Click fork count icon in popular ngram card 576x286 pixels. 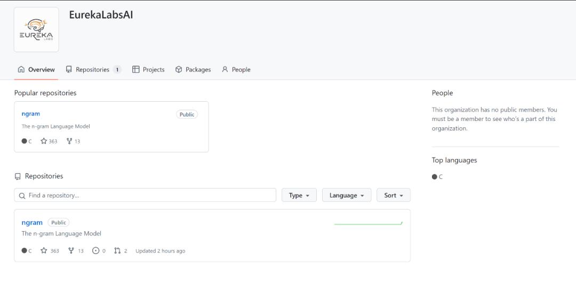(x=69, y=141)
